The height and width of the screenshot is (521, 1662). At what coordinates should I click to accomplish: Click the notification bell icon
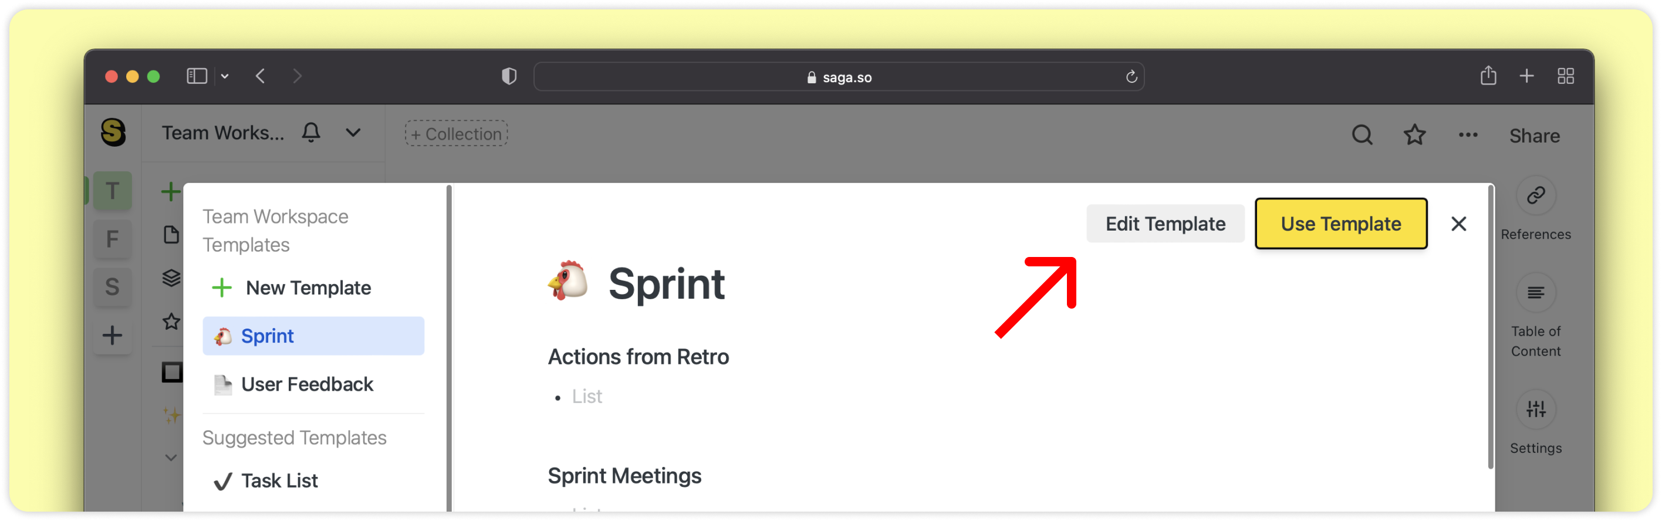coord(311,133)
